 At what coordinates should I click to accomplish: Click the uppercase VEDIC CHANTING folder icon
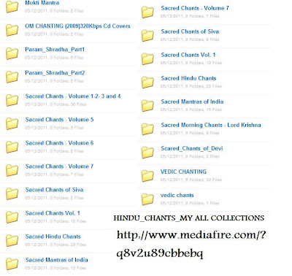[x=147, y=175]
